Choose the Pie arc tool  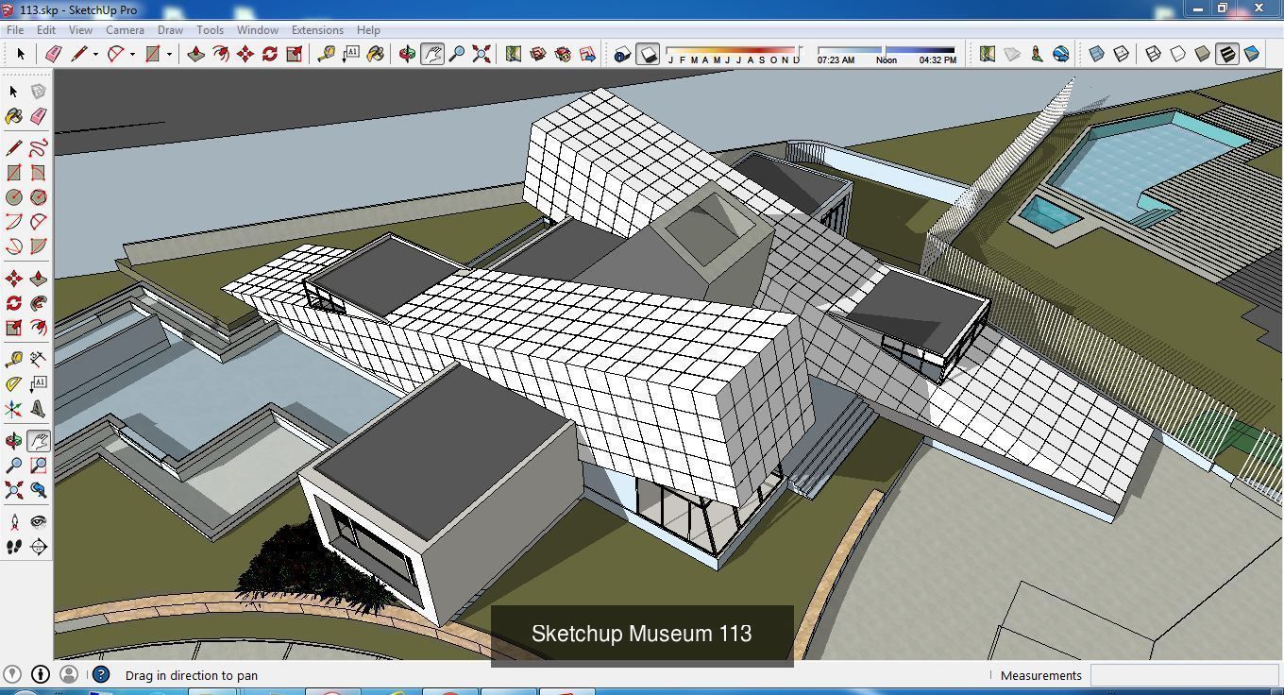[x=39, y=246]
